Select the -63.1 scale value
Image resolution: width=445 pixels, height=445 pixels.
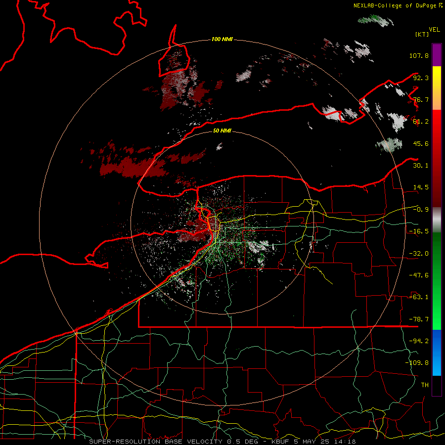(419, 297)
